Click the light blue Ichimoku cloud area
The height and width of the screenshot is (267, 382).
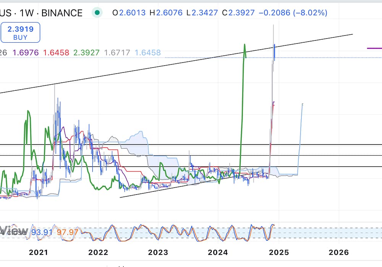point(138,141)
